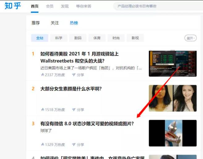Filter hot list by 影视
The width and height of the screenshot is (203, 159).
point(135,38)
